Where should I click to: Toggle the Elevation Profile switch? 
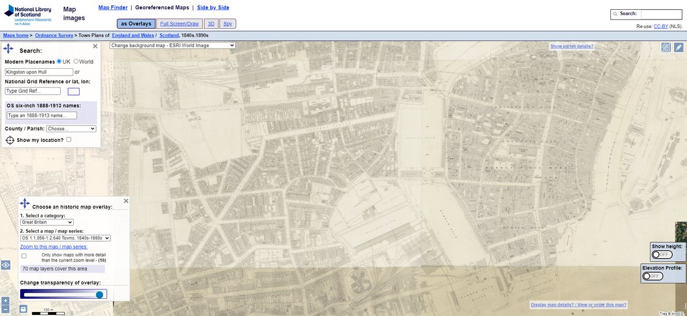(652, 276)
